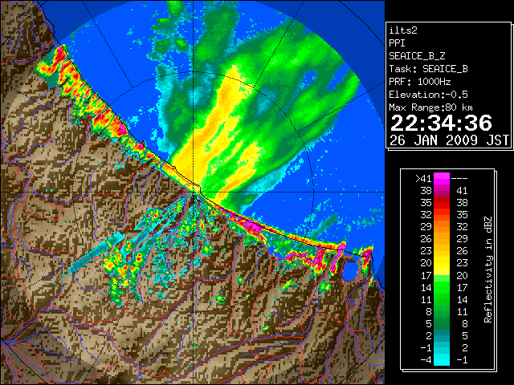Image resolution: width=514 pixels, height=385 pixels.
Task: Select the "---" legend label
Action: click(x=459, y=179)
